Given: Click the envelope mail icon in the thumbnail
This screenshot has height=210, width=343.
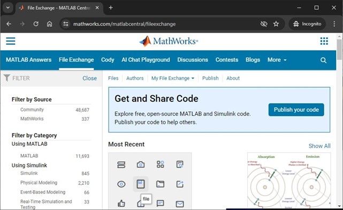Looking at the screenshot, I should pyautogui.click(x=180, y=204).
